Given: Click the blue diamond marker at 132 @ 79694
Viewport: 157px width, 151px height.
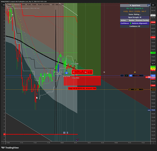Looking at the screenshot, I should (75, 75).
